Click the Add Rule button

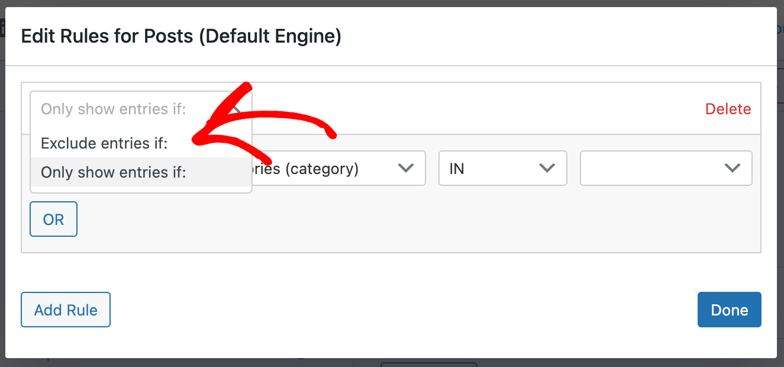click(x=66, y=310)
